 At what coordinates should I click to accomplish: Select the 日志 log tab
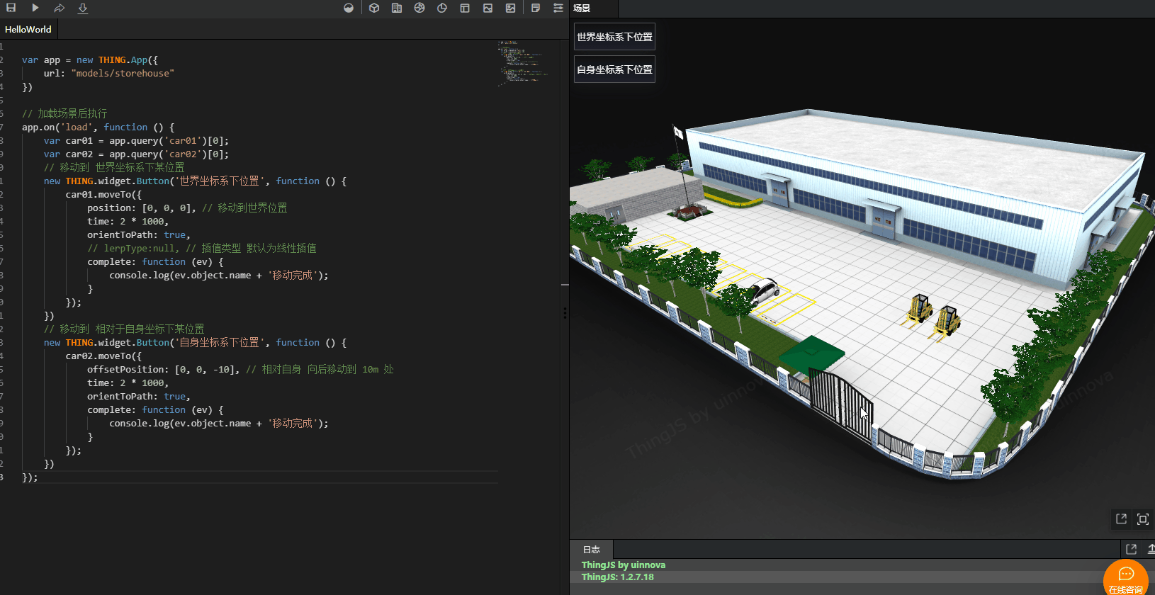point(591,549)
